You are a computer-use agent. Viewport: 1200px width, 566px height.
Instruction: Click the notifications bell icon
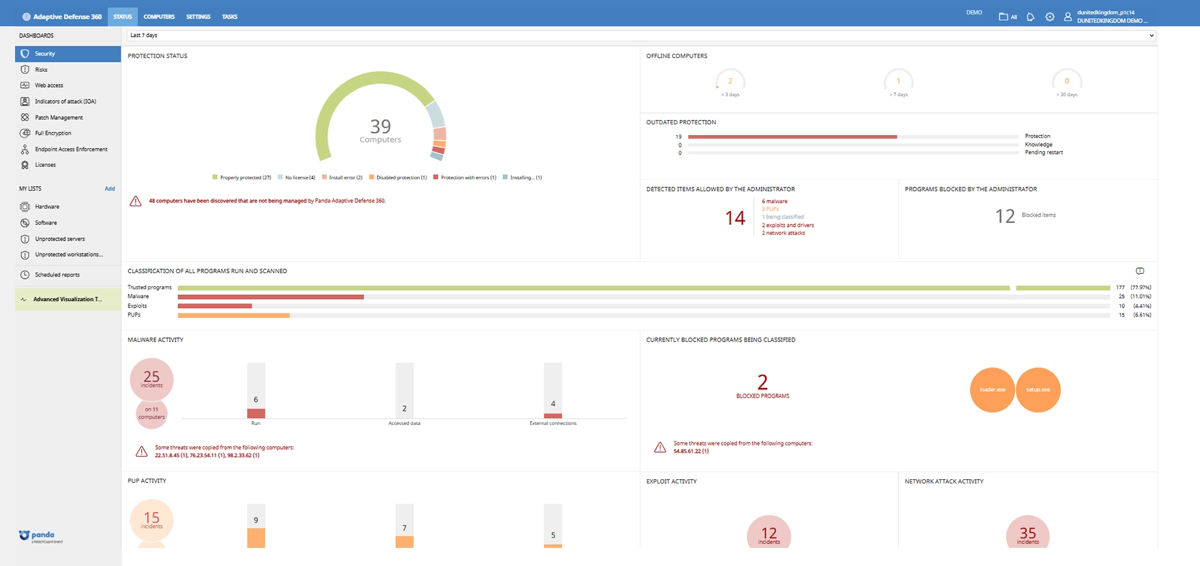tap(1030, 17)
